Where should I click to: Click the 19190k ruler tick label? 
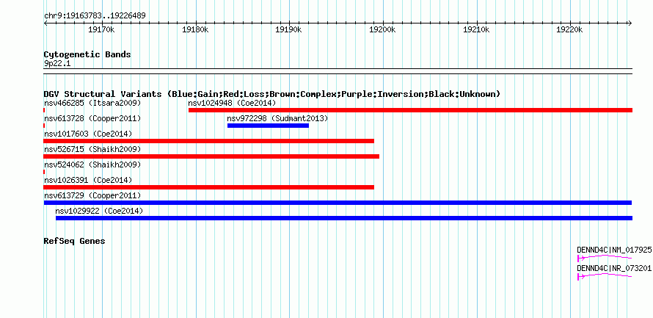(288, 30)
